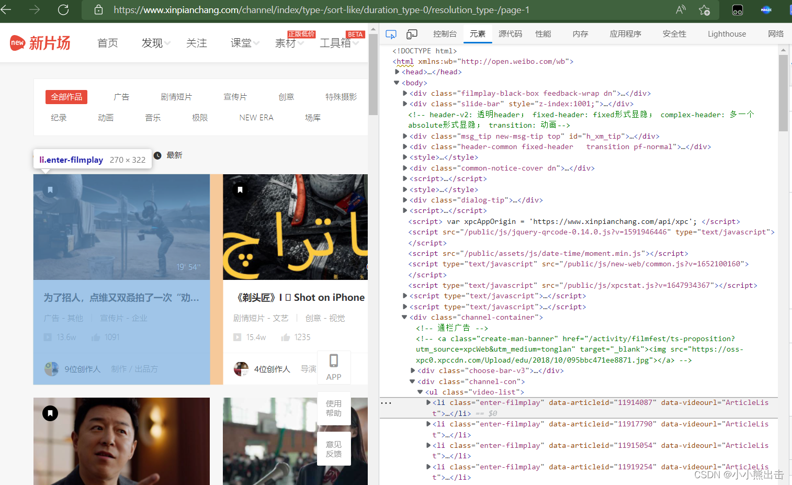Click the read aloud icon in address bar
This screenshot has height=485, width=792.
click(681, 9)
